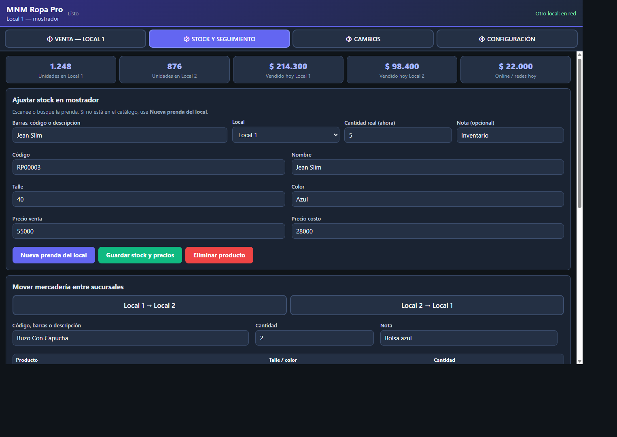This screenshot has height=437, width=617.
Task: Expand the Local dropdown showing Local 1
Action: tap(286, 135)
